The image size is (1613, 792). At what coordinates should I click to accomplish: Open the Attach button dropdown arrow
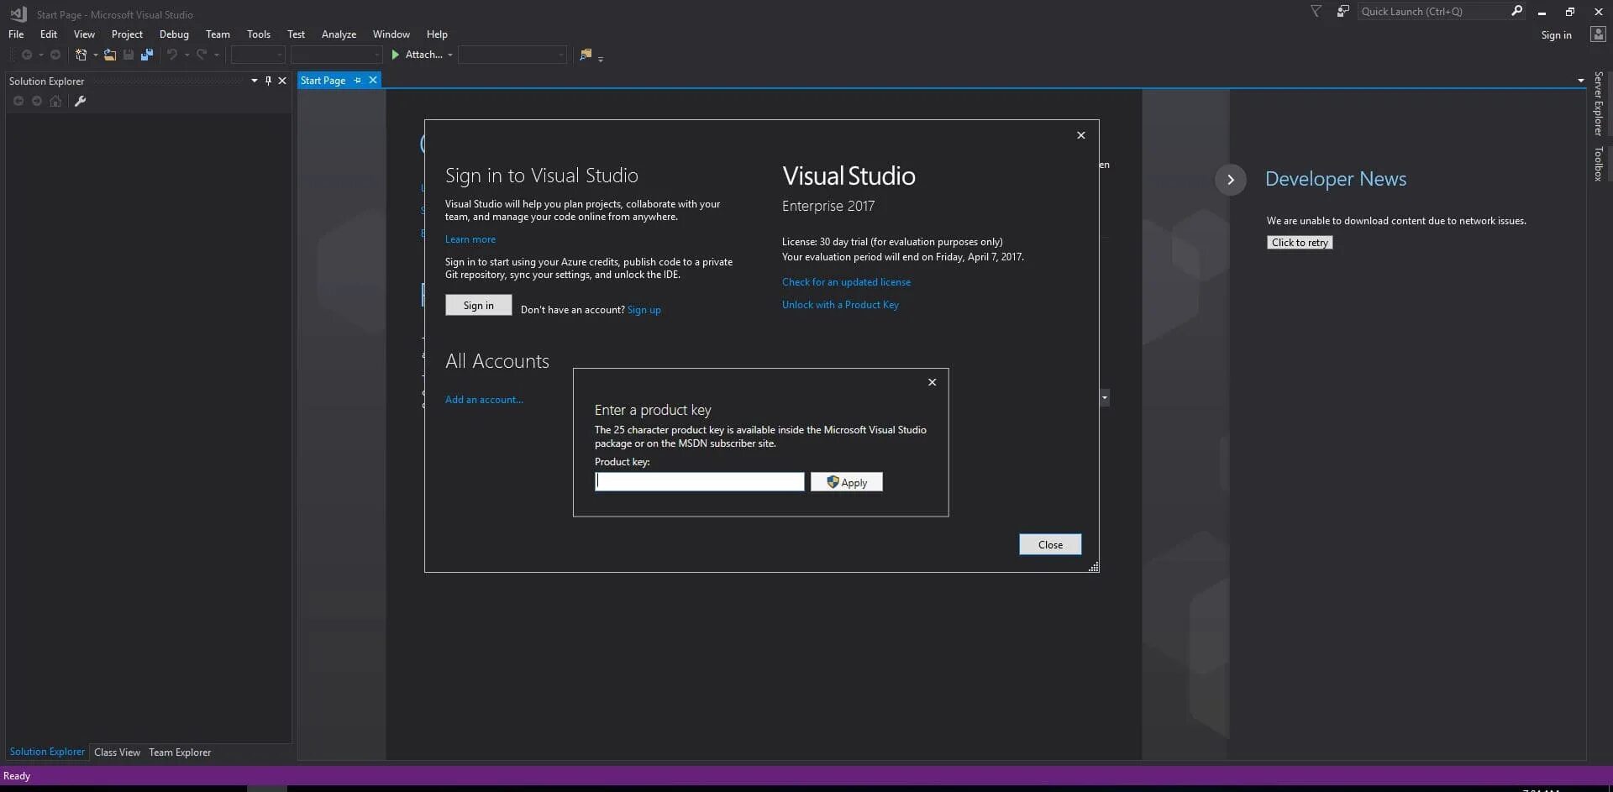coord(450,55)
